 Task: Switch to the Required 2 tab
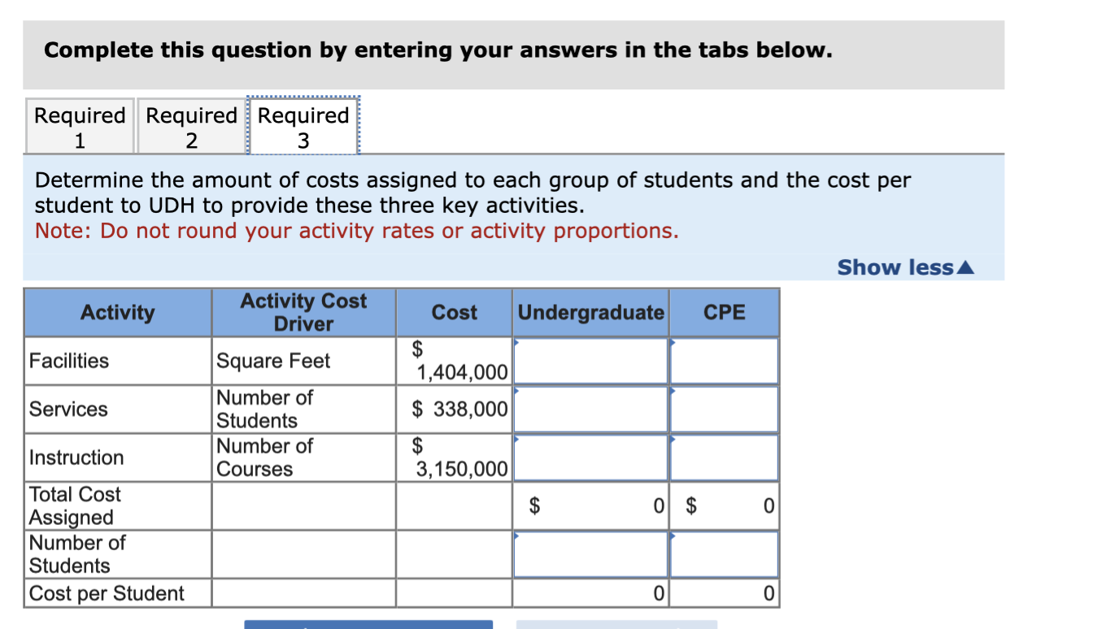[190, 125]
